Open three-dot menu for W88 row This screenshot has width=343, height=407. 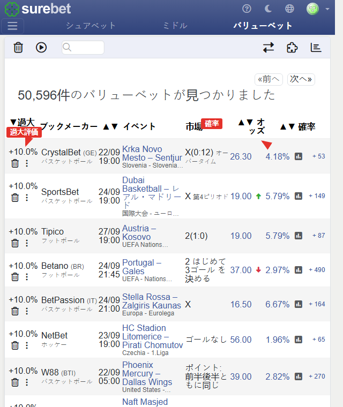(x=27, y=382)
